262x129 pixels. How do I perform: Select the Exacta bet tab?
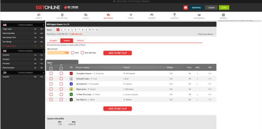point(67,41)
